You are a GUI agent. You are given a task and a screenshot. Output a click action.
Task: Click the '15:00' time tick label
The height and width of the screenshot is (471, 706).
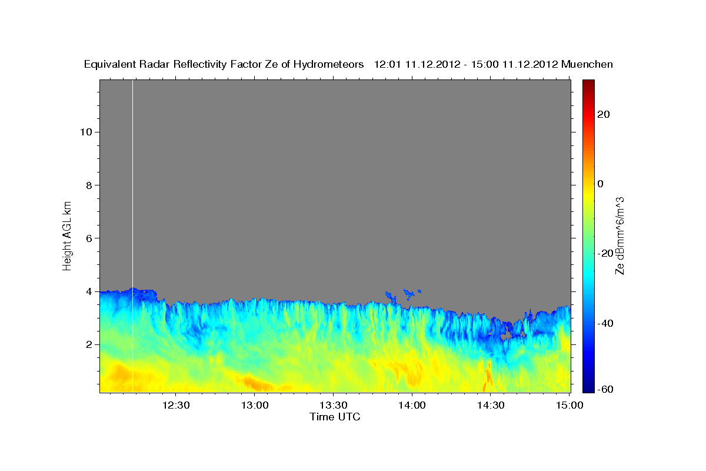570,405
